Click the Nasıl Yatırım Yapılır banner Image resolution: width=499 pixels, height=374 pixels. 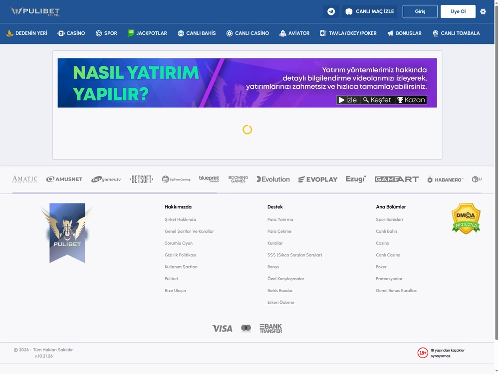pyautogui.click(x=248, y=83)
